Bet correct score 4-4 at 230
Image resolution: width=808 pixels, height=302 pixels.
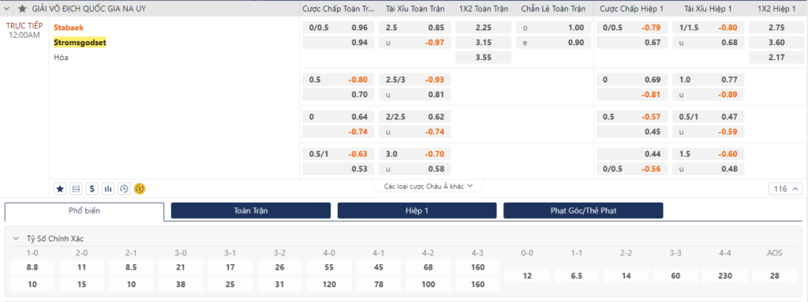pyautogui.click(x=725, y=276)
